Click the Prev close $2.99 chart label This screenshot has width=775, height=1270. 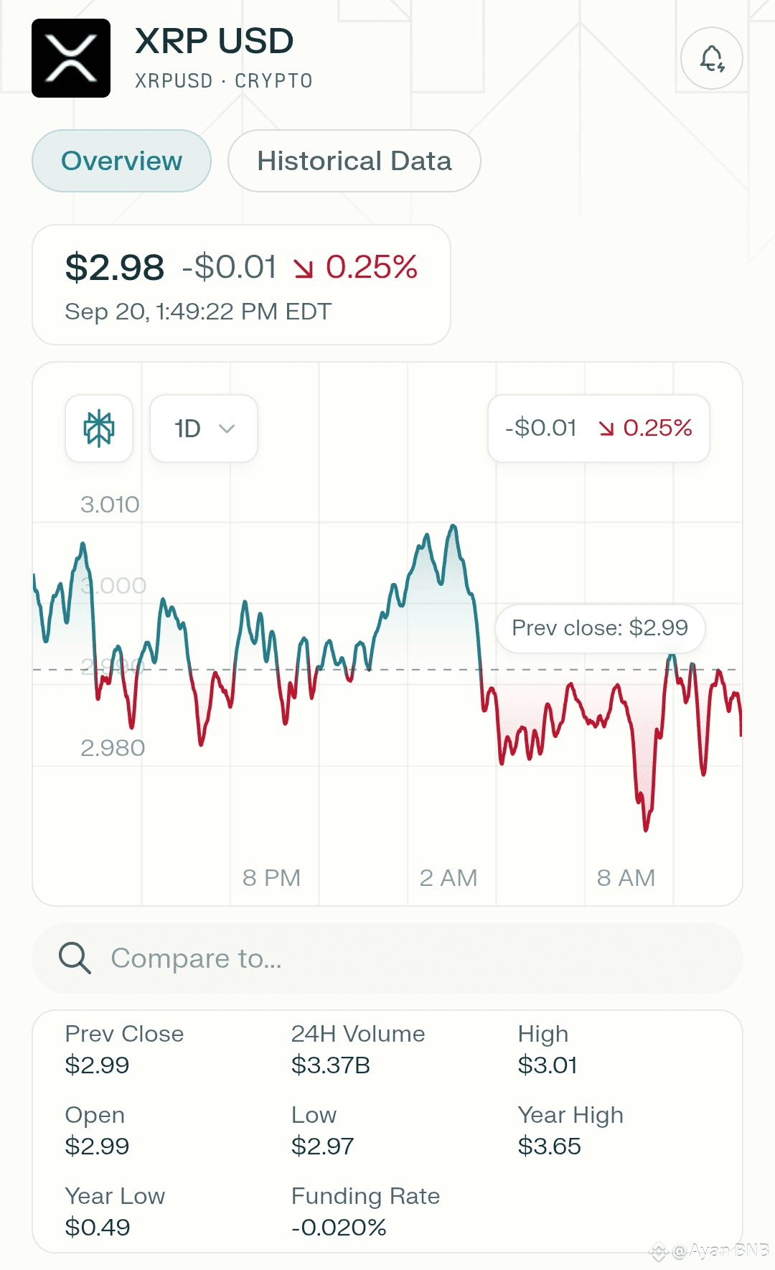click(600, 628)
